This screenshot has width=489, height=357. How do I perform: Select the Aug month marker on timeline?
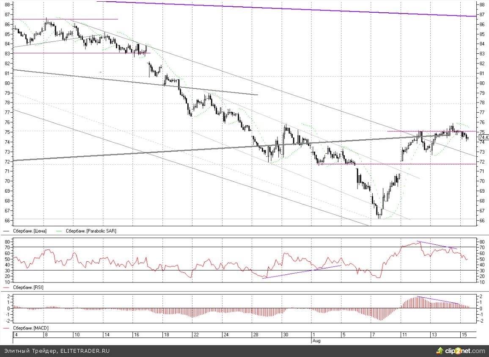pos(316,340)
